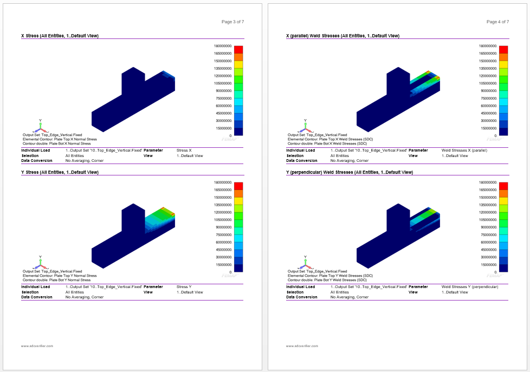Click the 'Page 4 of 7' header text
The width and height of the screenshot is (530, 372).
coord(497,22)
